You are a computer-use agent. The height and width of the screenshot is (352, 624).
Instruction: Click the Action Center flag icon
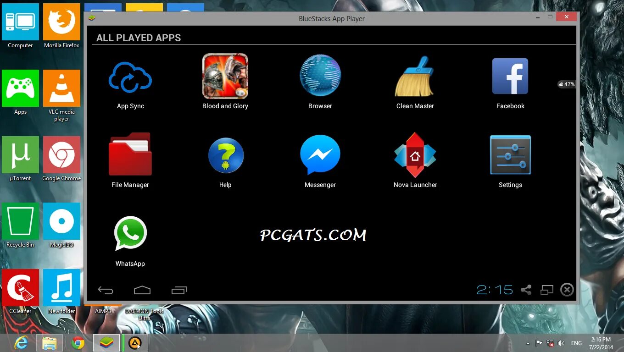(x=539, y=343)
